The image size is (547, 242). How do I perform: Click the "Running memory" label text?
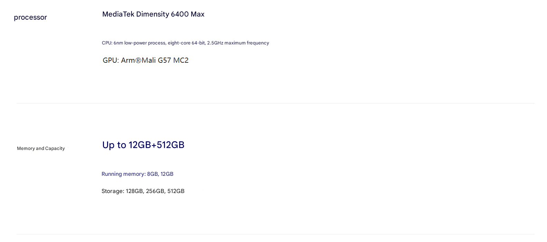pos(123,174)
